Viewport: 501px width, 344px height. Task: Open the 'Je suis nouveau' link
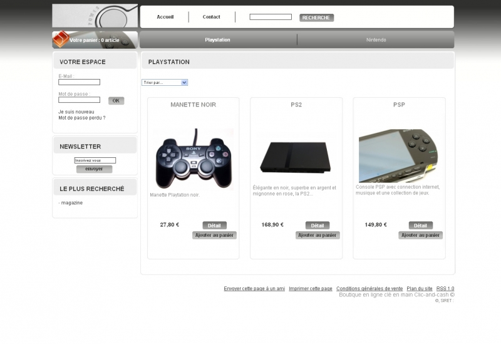point(76,112)
